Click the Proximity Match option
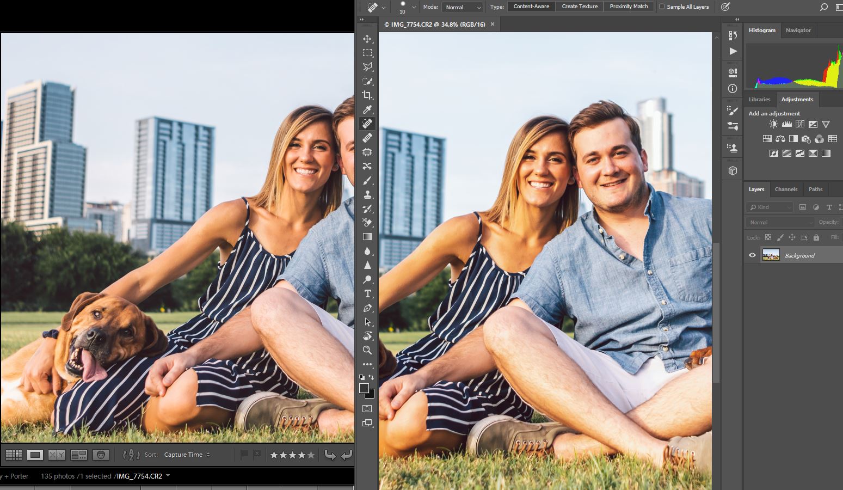This screenshot has height=490, width=843. 629,7
